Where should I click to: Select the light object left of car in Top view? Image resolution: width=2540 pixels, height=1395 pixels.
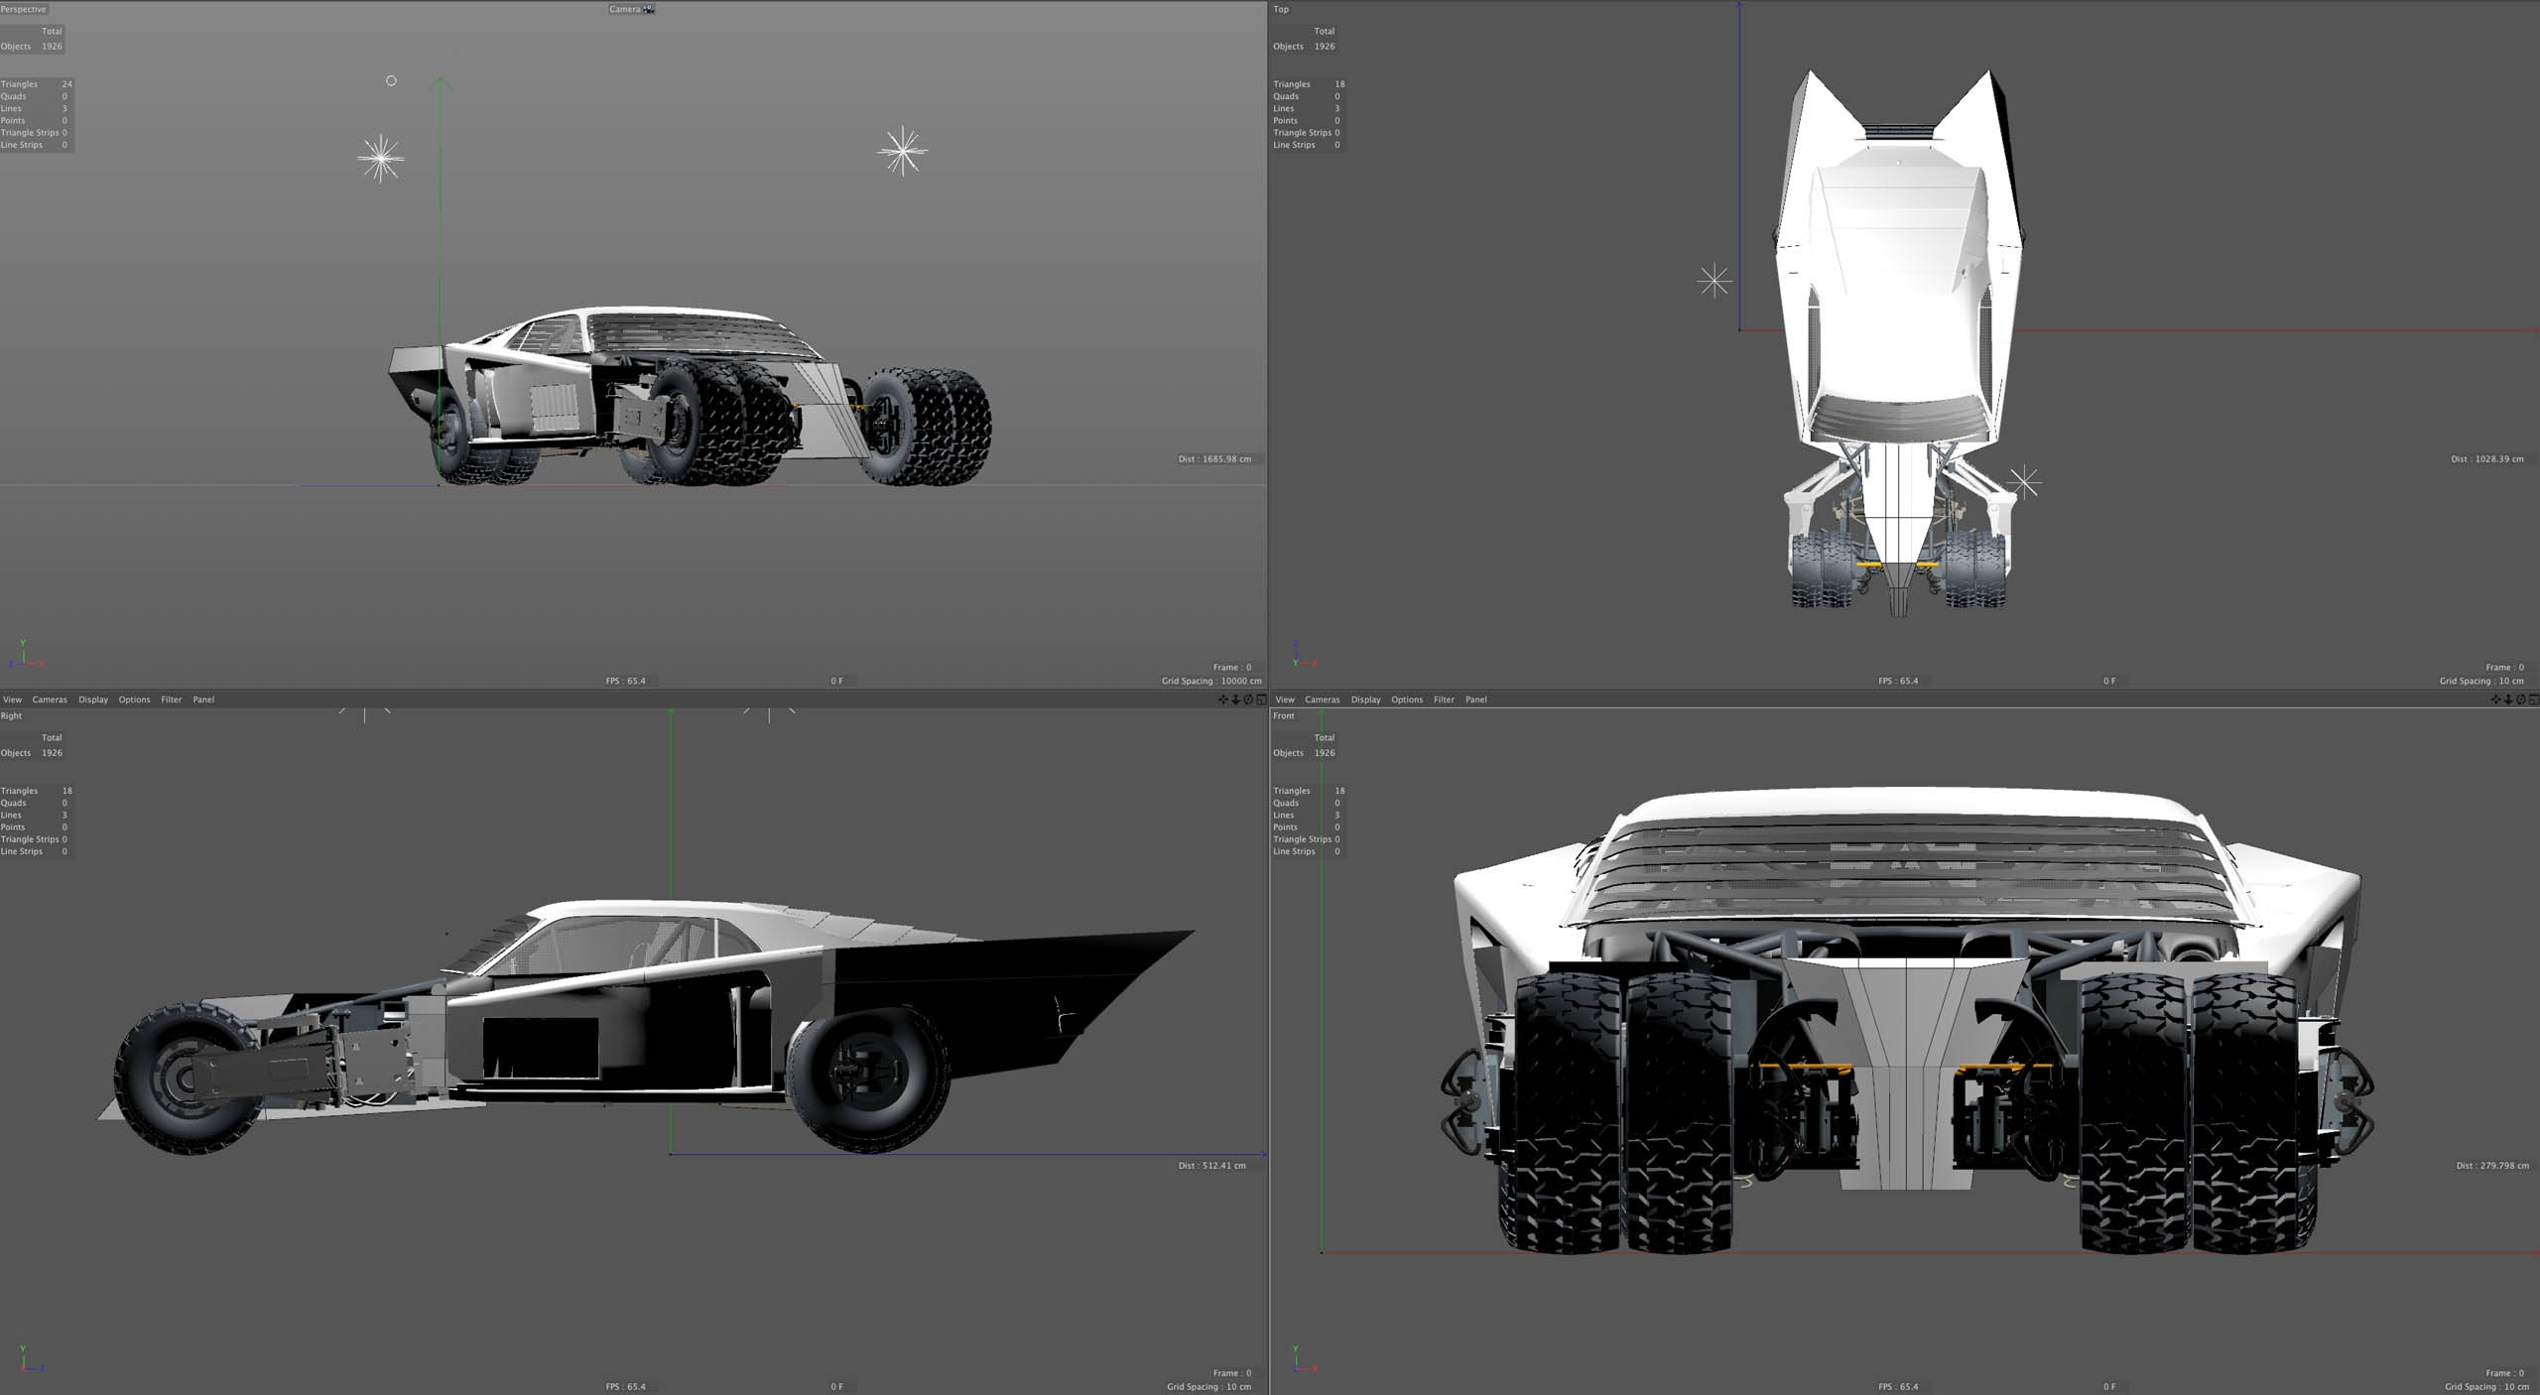pyautogui.click(x=1714, y=281)
